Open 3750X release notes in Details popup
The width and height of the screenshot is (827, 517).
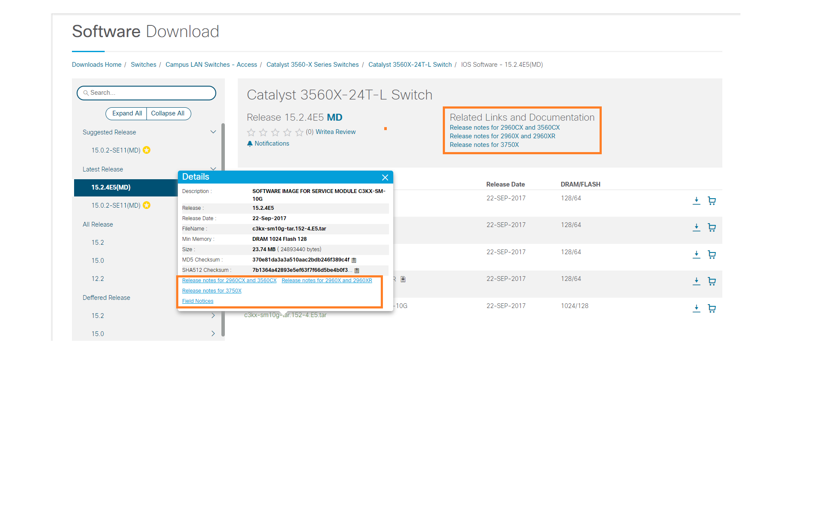(211, 291)
